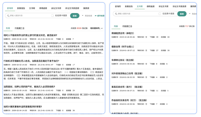Go to 案例库 tab in the left panel
Screen dimensions: 201x117
(x=86, y=8)
